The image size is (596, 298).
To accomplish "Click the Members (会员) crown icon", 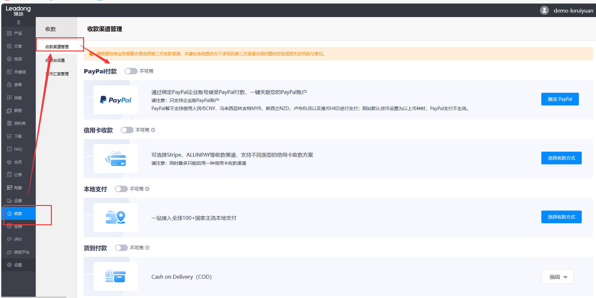I will 9,162.
